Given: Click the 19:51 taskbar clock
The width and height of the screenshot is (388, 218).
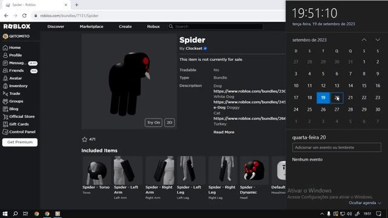Looking at the screenshot, I should point(367,214).
